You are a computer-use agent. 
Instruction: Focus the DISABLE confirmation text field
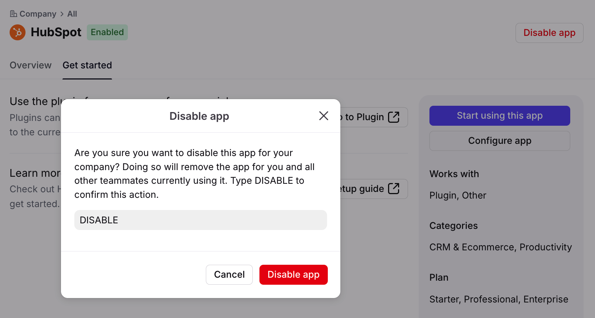pyautogui.click(x=200, y=220)
